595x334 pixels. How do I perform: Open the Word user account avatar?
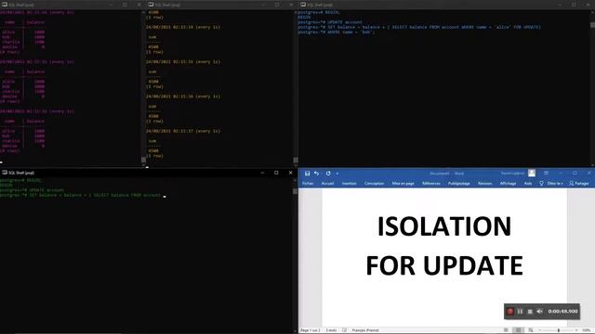pyautogui.click(x=532, y=173)
